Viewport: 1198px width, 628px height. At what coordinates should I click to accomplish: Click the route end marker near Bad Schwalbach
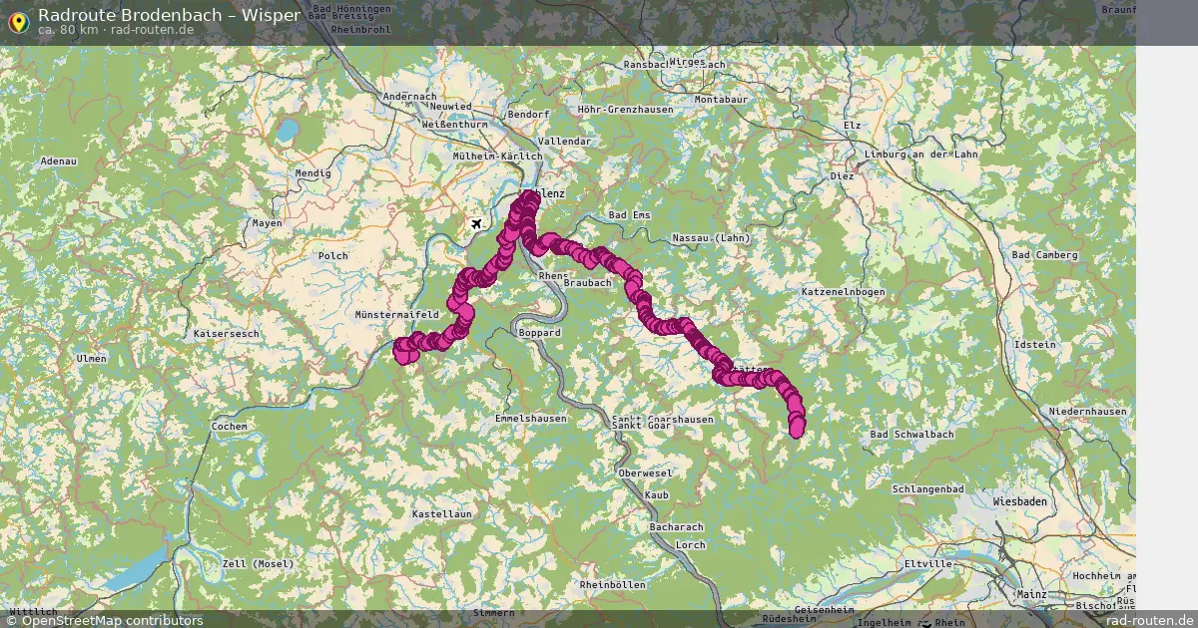[x=797, y=428]
